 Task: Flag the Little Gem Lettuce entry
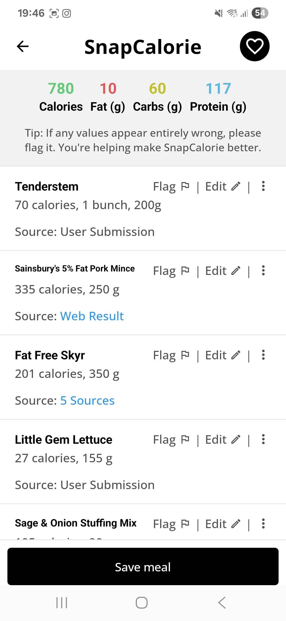[x=171, y=440]
